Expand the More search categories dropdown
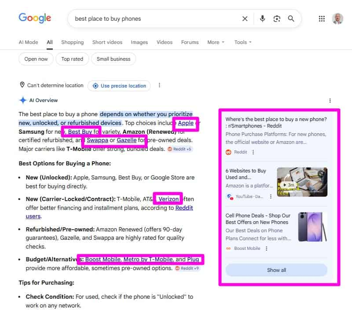Screen dimensions: 352x311 [x=216, y=42]
